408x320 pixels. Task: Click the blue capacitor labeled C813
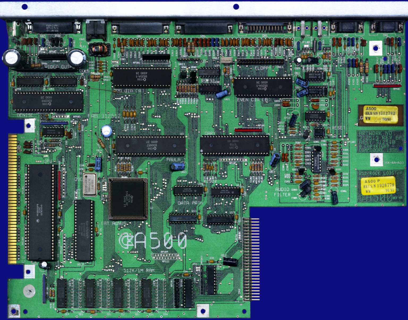[275, 160]
